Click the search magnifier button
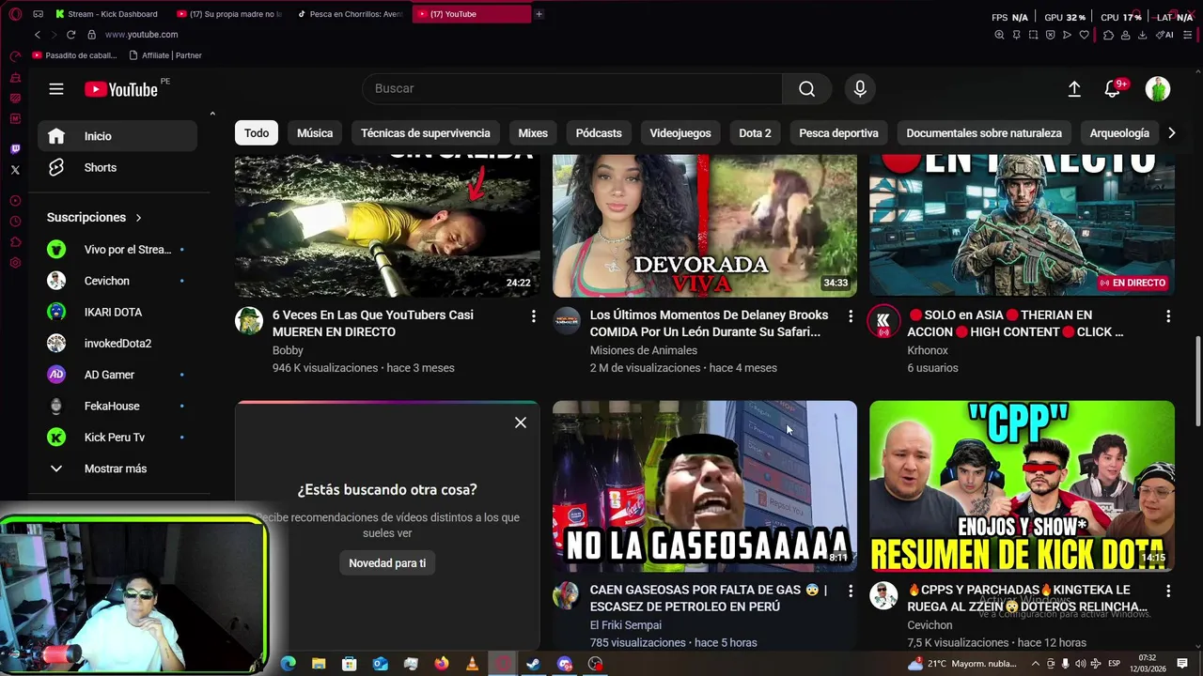Image resolution: width=1203 pixels, height=676 pixels. pos(806,88)
